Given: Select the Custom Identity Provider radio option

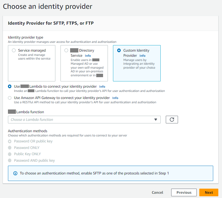Looking at the screenshot, I should click(x=119, y=50).
